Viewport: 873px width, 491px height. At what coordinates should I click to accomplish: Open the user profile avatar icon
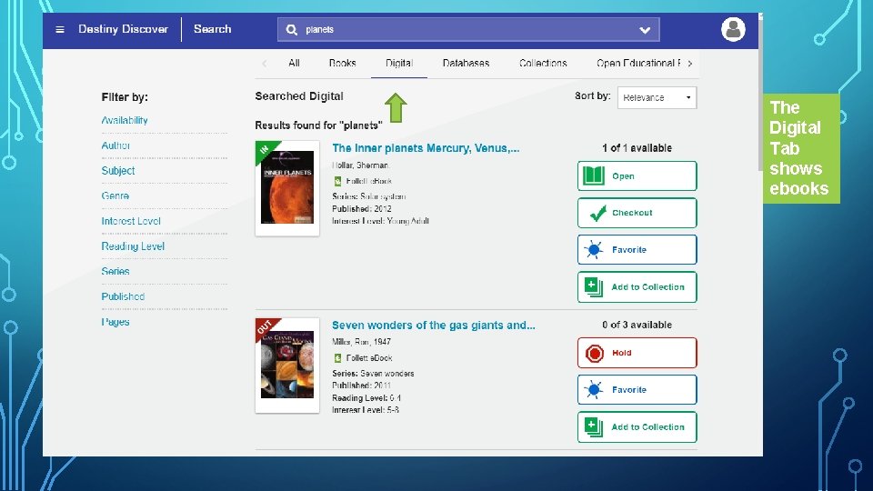[733, 29]
